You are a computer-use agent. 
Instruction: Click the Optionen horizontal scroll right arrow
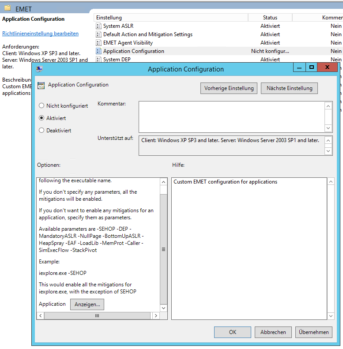(156, 315)
